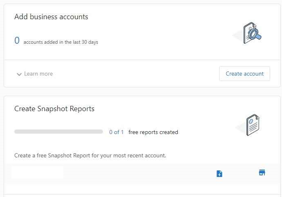
Task: Expand the Learn more chevron arrow
Action: point(19,74)
